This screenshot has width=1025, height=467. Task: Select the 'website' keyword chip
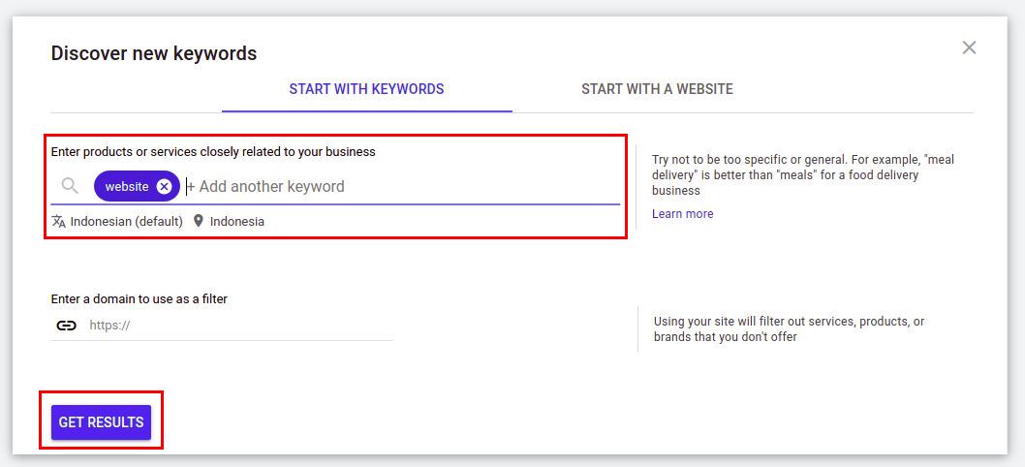point(127,186)
